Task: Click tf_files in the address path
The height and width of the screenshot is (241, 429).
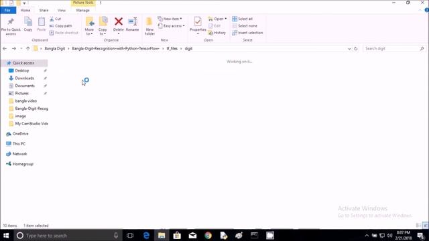Action: coord(172,49)
